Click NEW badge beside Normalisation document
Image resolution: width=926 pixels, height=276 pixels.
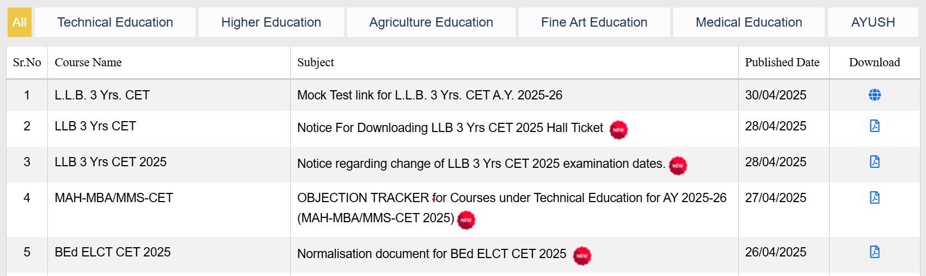[x=582, y=256]
